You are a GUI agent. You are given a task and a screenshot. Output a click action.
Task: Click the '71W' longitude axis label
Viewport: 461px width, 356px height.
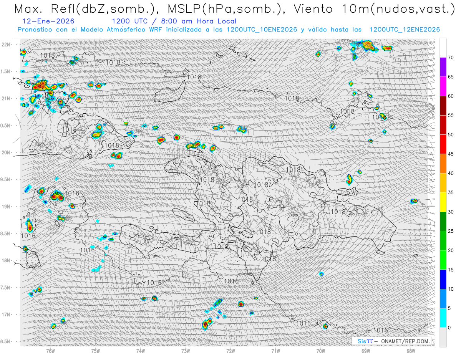275,350
